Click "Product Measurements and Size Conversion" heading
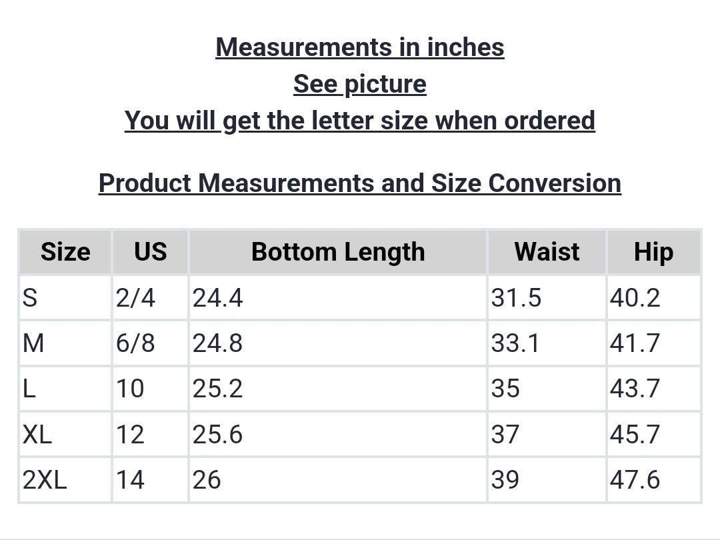720x540 pixels. pyautogui.click(x=360, y=183)
